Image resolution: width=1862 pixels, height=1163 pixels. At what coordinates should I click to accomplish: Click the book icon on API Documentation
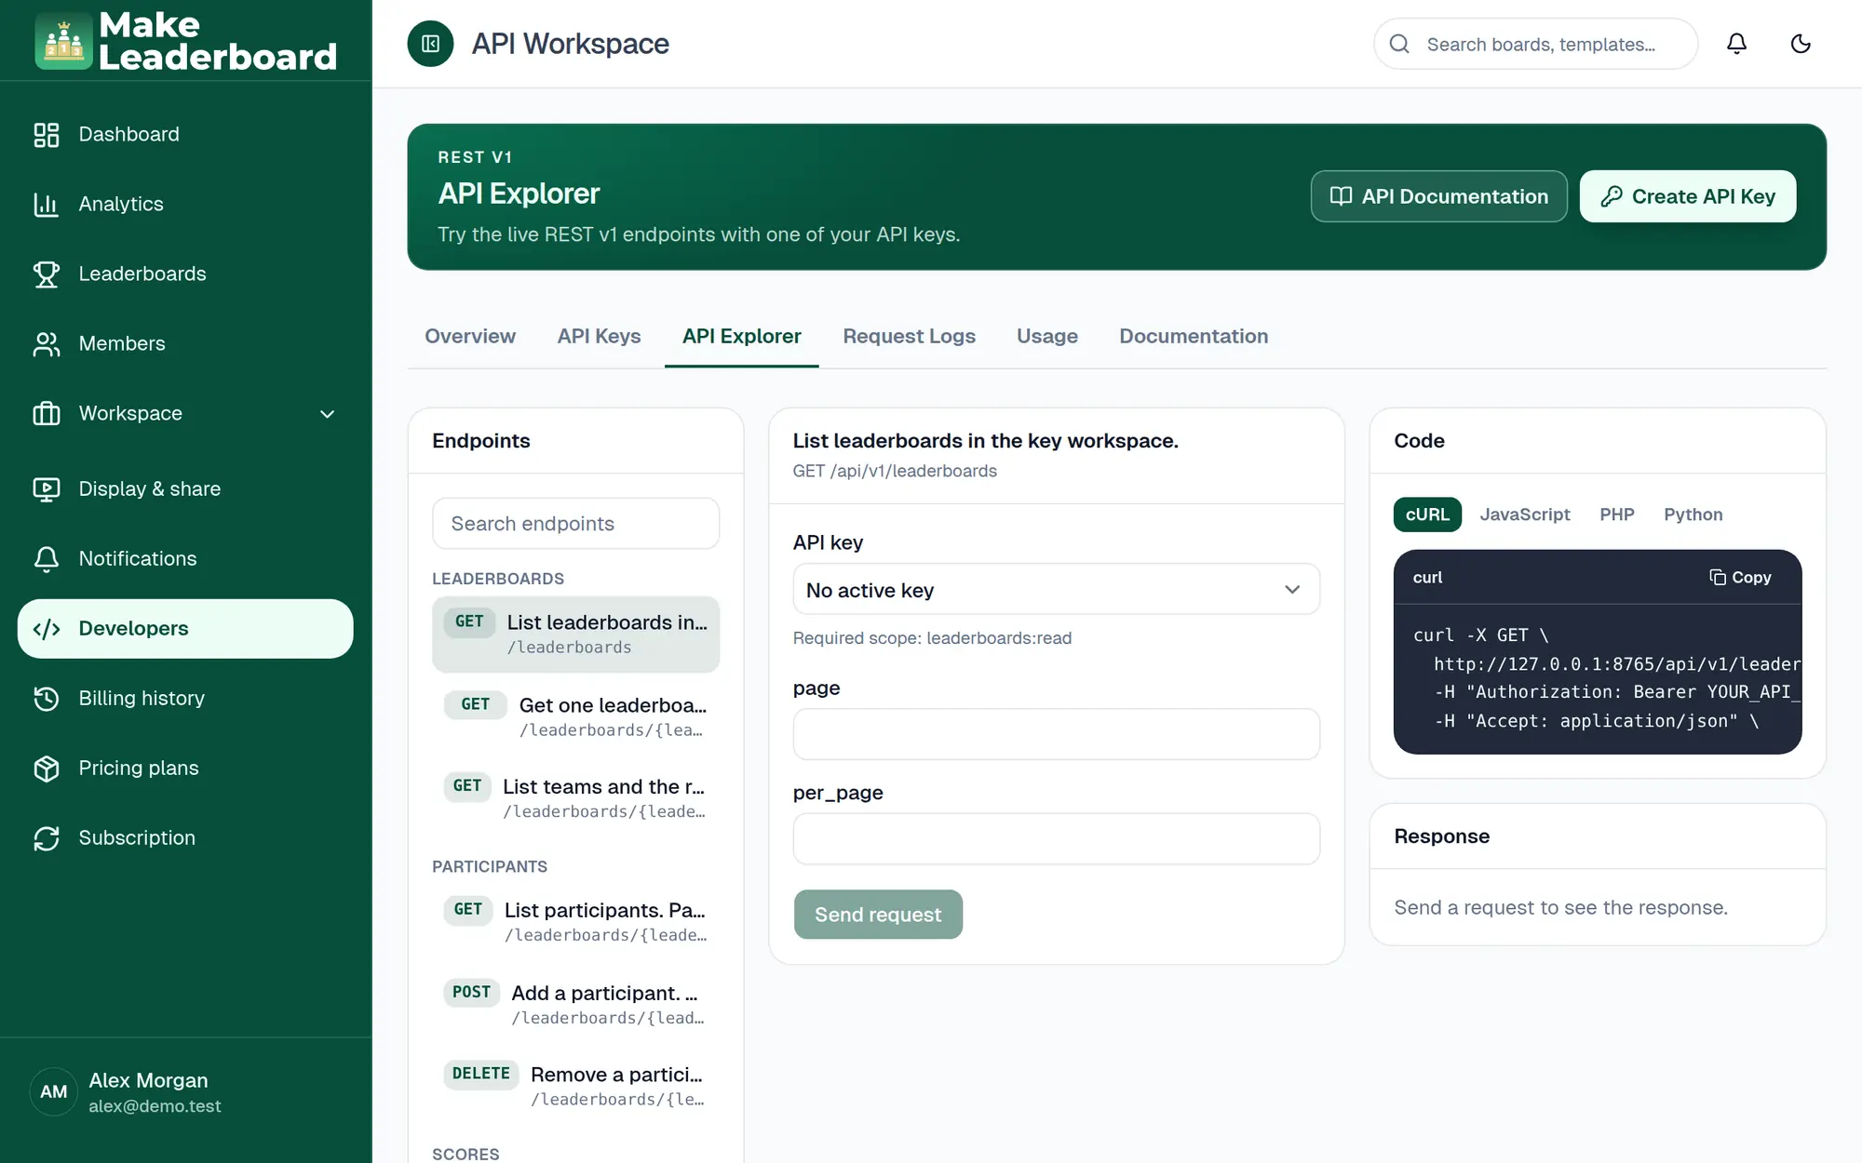coord(1341,196)
